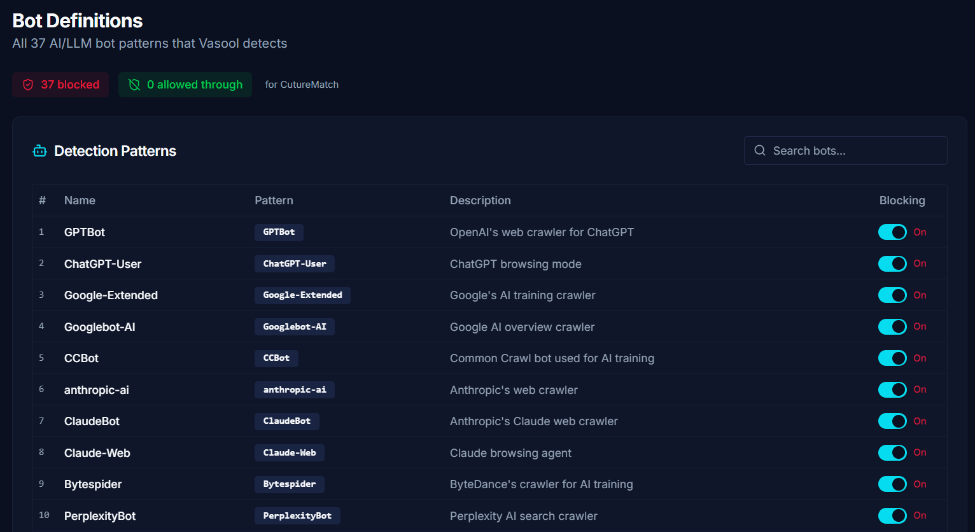Click "Claude browsing agent" description
The width and height of the screenshot is (975, 532).
[x=510, y=453]
